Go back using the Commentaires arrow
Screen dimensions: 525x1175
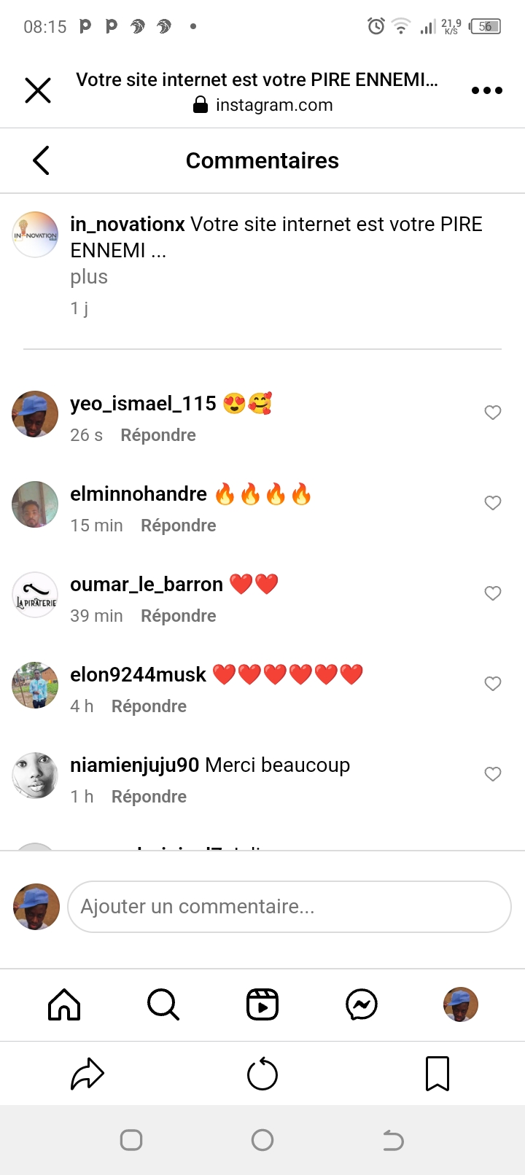point(41,160)
